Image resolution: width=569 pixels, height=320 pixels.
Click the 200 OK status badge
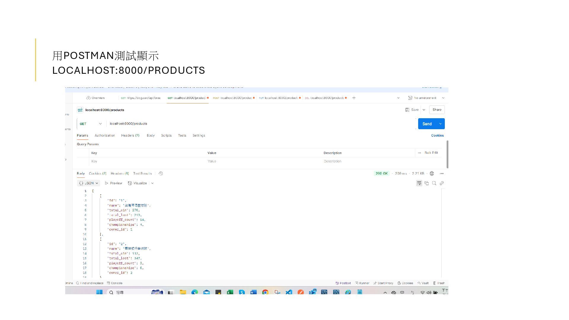tap(381, 174)
